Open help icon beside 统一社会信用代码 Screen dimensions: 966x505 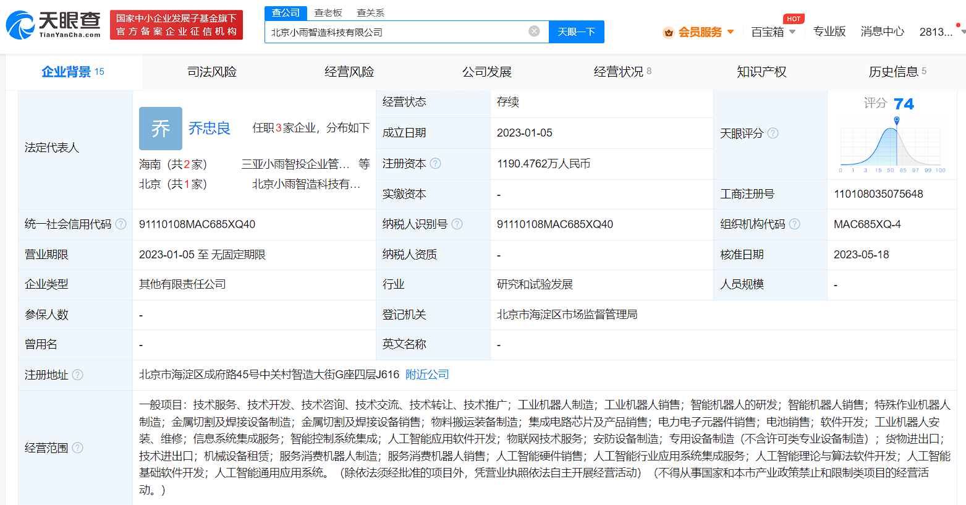coord(121,224)
